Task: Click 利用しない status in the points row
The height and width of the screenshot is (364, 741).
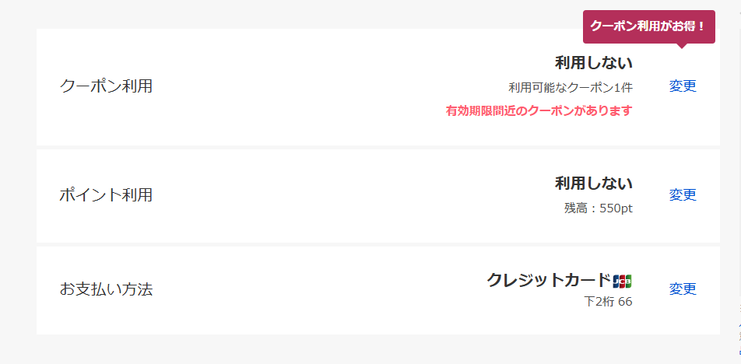Action: [x=593, y=184]
